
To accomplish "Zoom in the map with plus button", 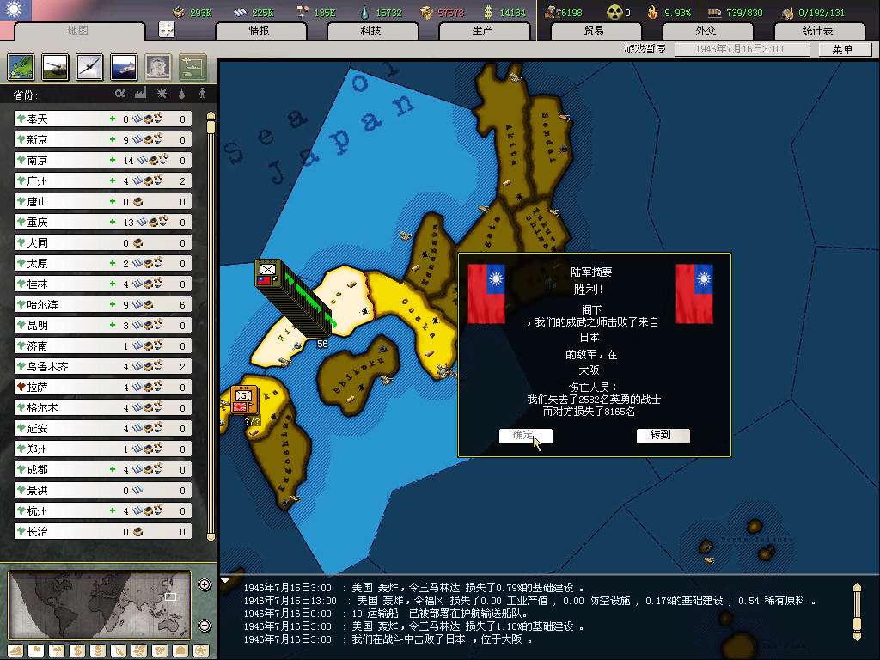I will point(205,585).
